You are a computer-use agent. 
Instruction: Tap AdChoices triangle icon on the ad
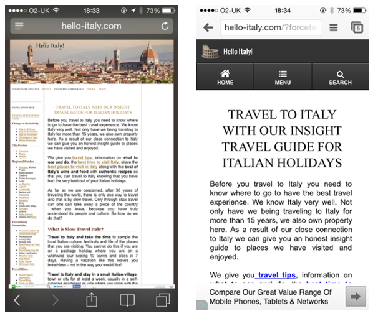202,305
